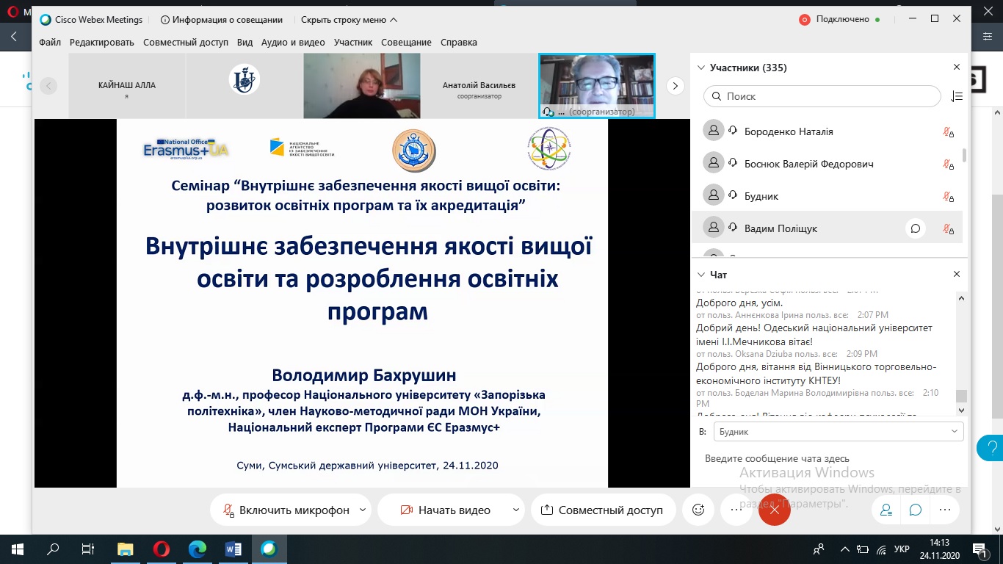Open the reactions smiley button
The height and width of the screenshot is (564, 1003).
click(x=698, y=510)
